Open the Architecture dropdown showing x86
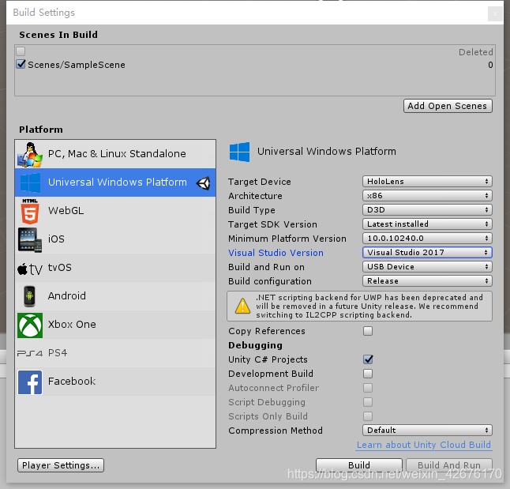This screenshot has width=510, height=489. click(427, 196)
